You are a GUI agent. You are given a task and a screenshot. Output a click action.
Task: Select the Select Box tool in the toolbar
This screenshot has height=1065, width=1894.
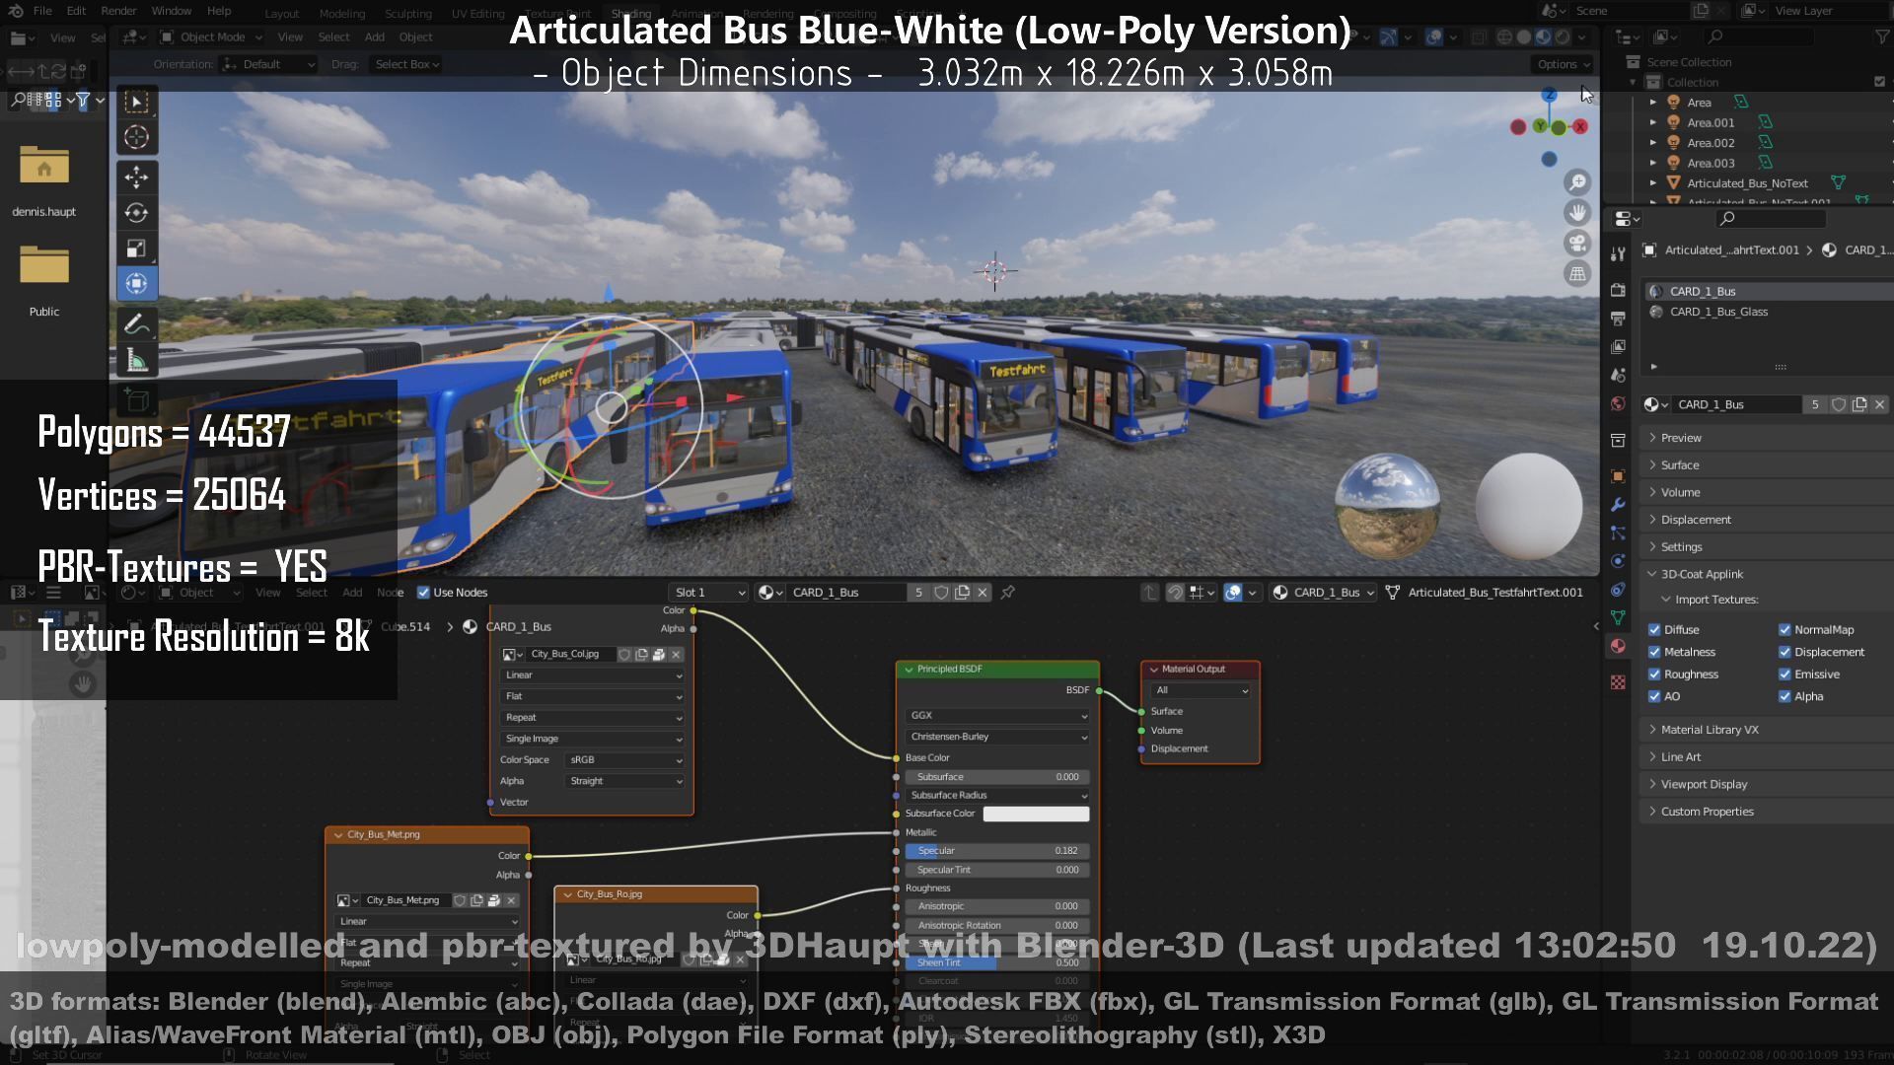(137, 102)
